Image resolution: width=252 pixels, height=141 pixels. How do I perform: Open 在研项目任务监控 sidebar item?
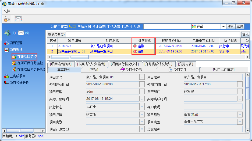click(x=30, y=63)
